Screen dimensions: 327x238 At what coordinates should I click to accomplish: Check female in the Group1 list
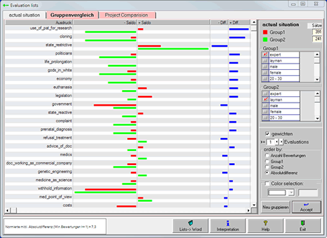pyautogui.click(x=265, y=72)
